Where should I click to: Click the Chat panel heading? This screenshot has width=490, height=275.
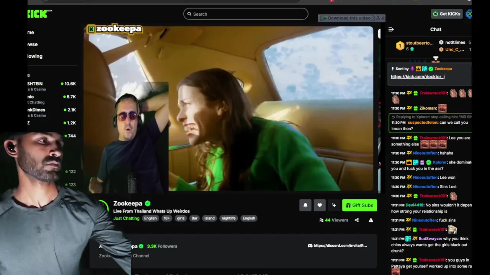(x=436, y=29)
